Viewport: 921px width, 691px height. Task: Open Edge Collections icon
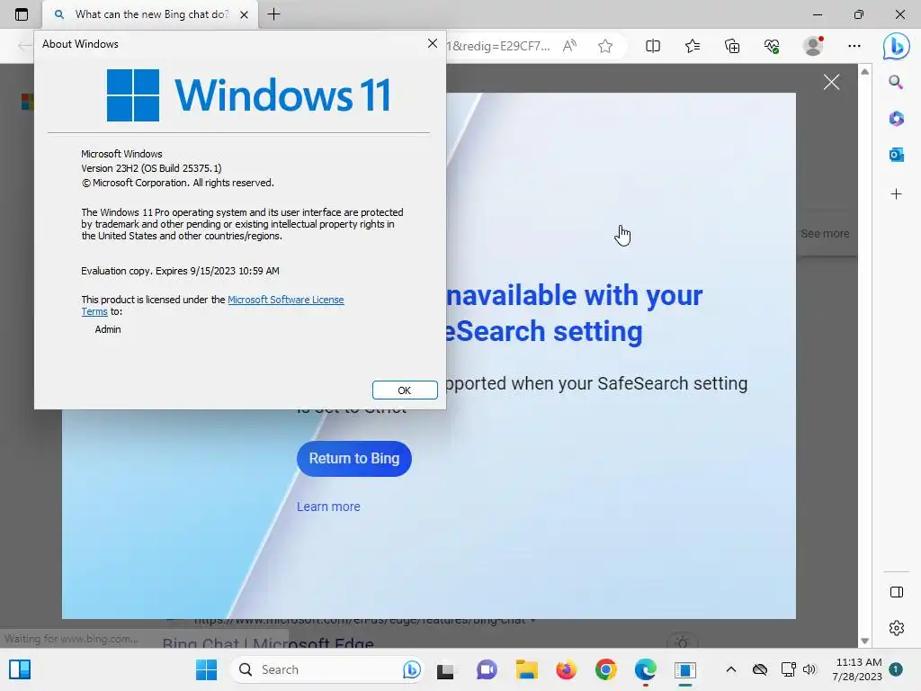[x=732, y=46]
